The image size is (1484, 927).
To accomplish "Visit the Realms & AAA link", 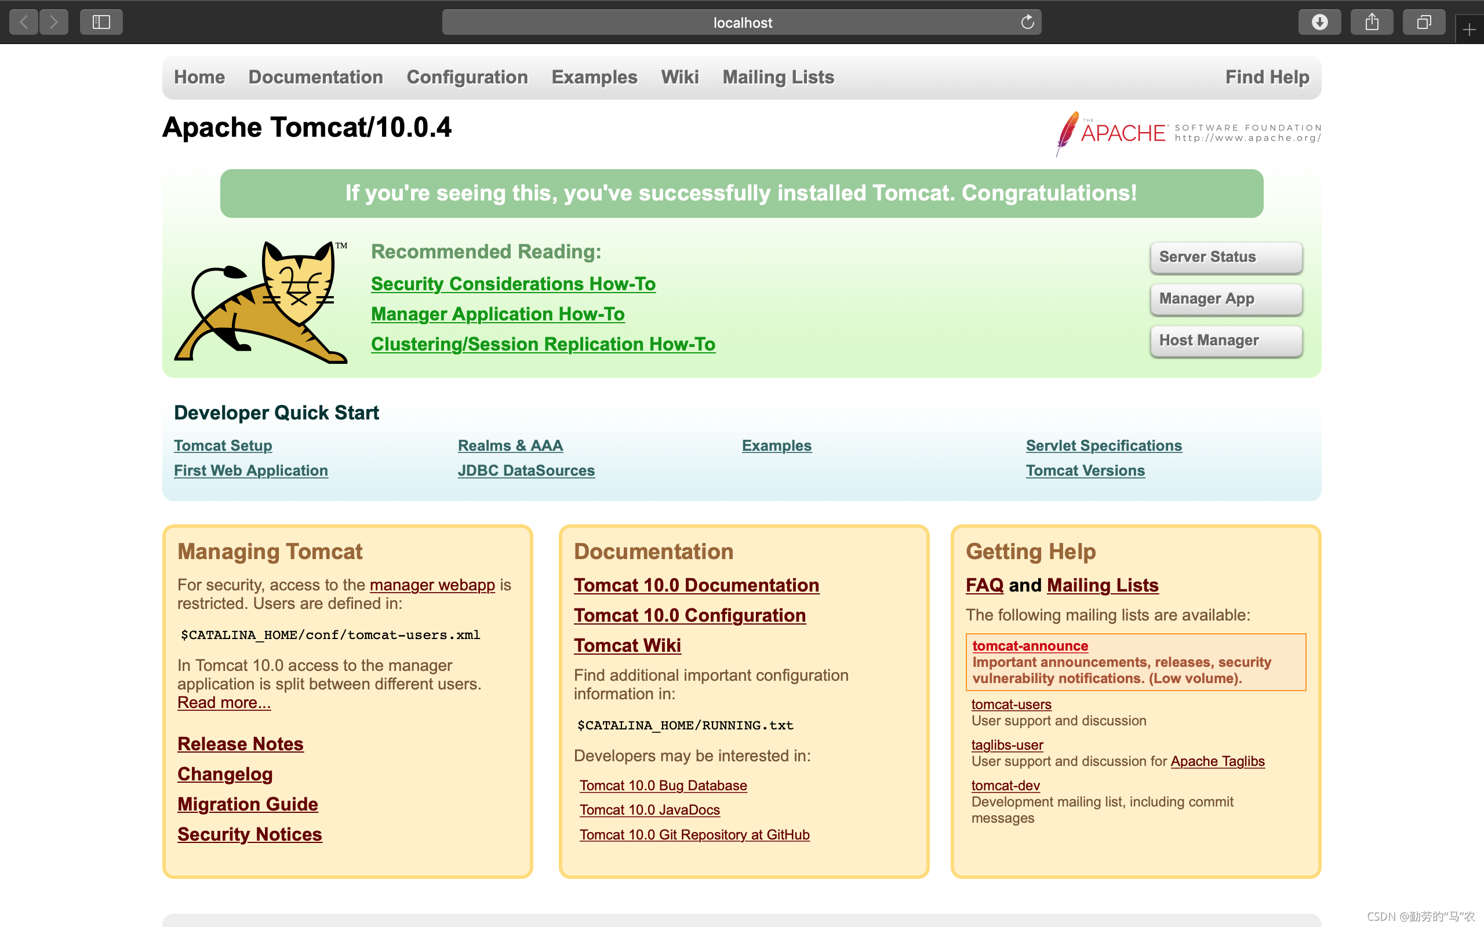I will coord(510,446).
